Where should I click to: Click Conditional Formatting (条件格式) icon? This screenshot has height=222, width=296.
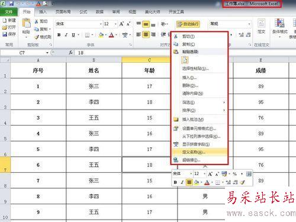point(279,23)
